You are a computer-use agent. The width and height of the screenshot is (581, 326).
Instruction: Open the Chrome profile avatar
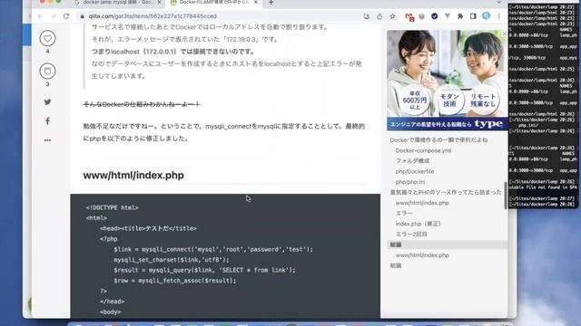click(487, 16)
